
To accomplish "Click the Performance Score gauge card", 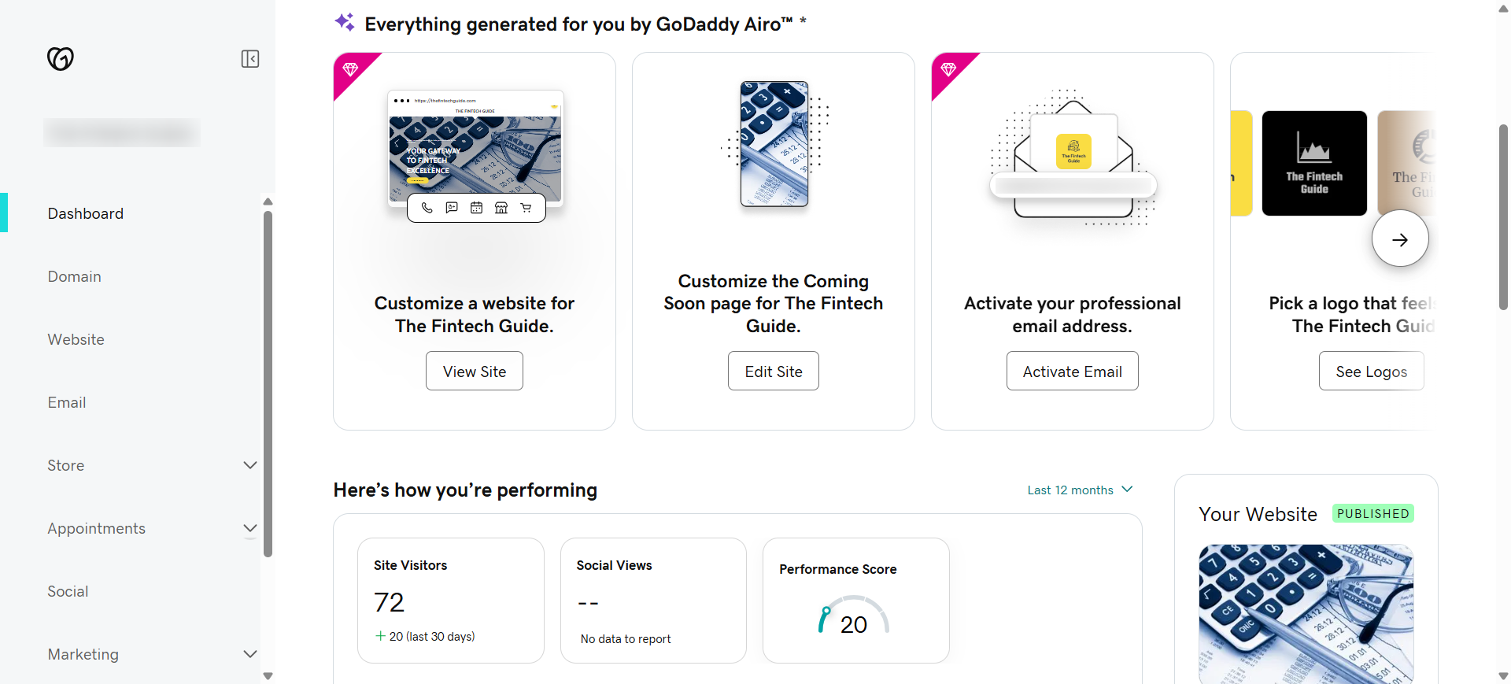I will (855, 601).
